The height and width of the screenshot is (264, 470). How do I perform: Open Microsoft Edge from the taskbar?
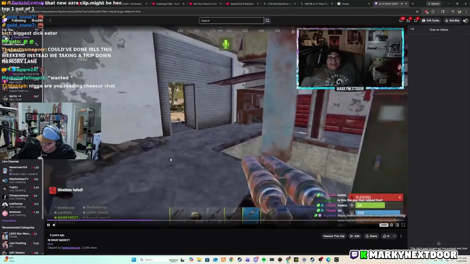point(328,260)
